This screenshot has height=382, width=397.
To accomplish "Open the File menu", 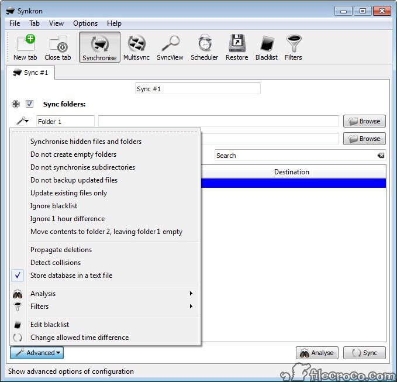I will pyautogui.click(x=15, y=23).
